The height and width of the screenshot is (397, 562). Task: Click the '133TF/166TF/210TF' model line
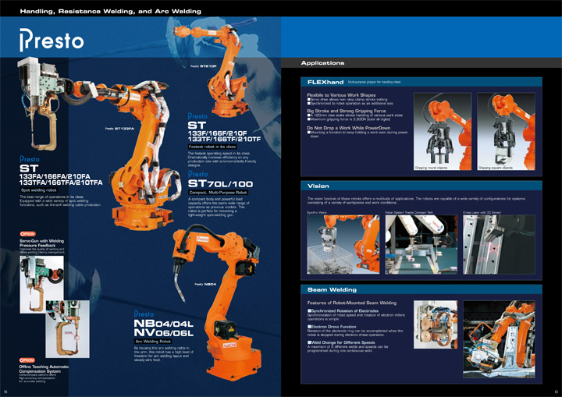[x=224, y=139]
